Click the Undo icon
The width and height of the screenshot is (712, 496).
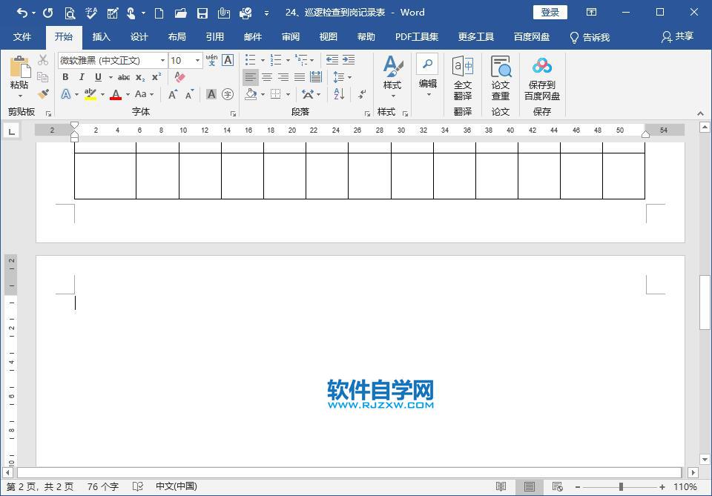tap(22, 13)
